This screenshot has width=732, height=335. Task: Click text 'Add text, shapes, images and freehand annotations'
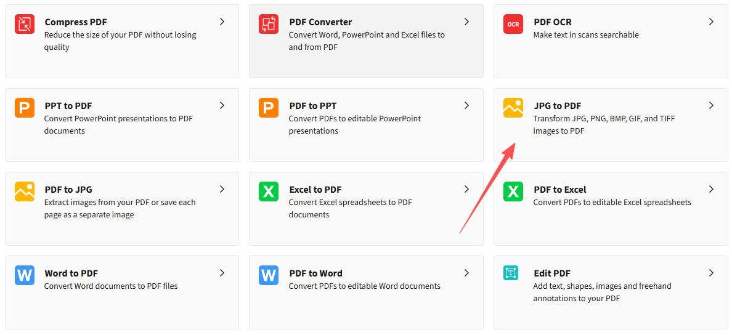tap(602, 292)
